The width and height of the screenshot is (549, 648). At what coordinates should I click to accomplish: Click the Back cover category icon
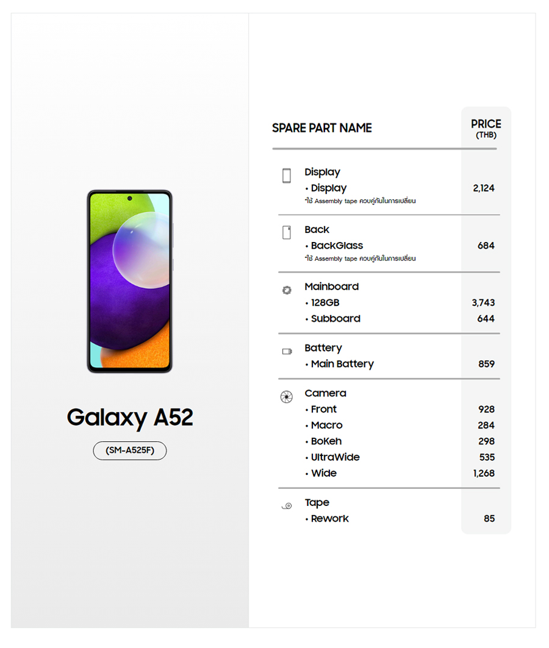click(x=287, y=232)
